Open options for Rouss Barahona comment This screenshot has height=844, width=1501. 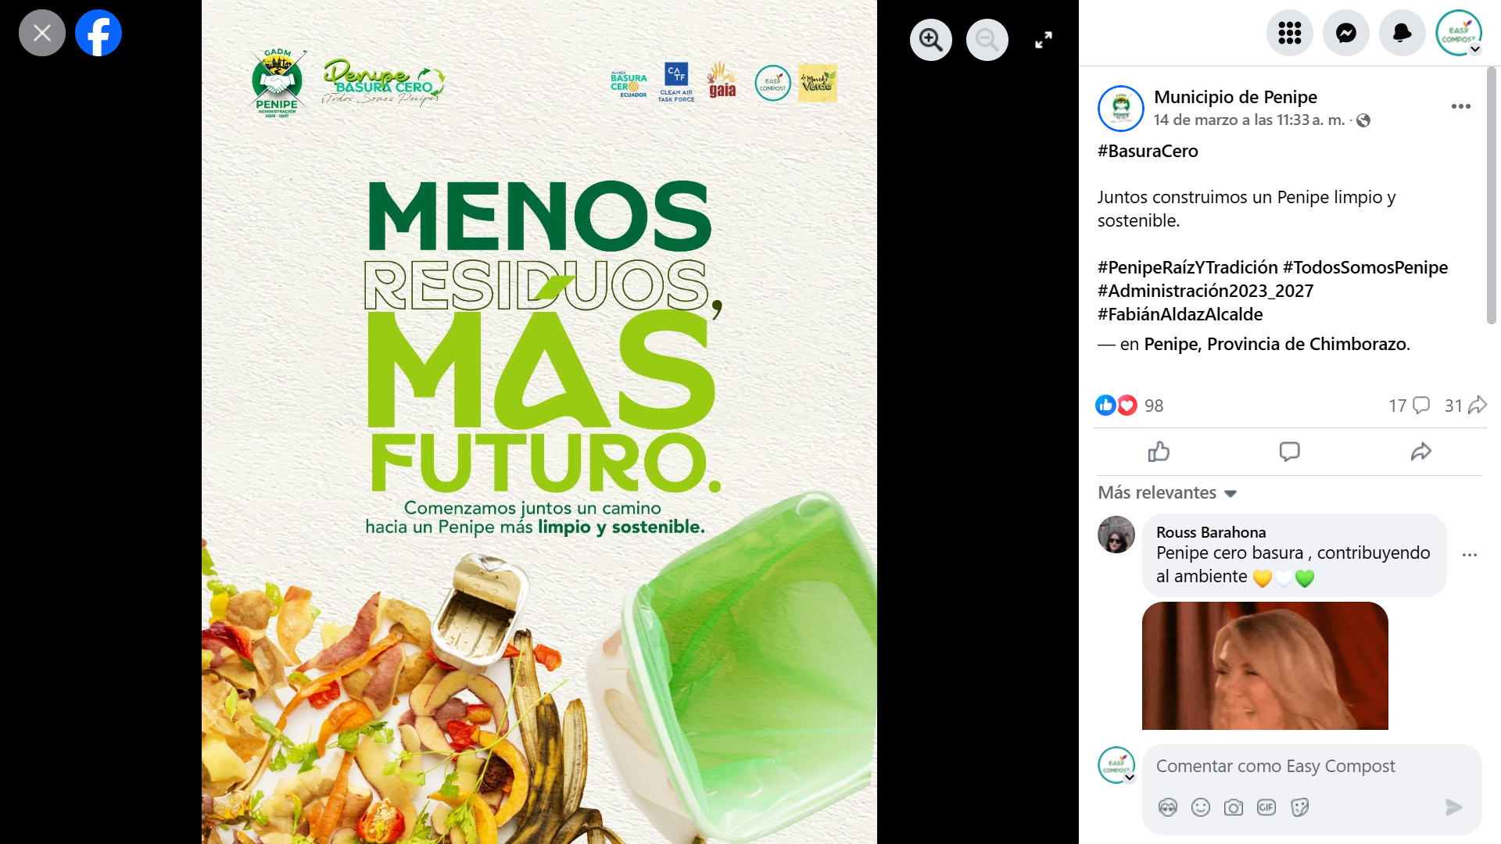(1470, 555)
